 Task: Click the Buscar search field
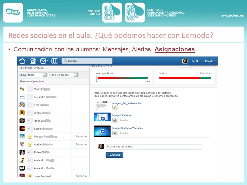[87, 61]
